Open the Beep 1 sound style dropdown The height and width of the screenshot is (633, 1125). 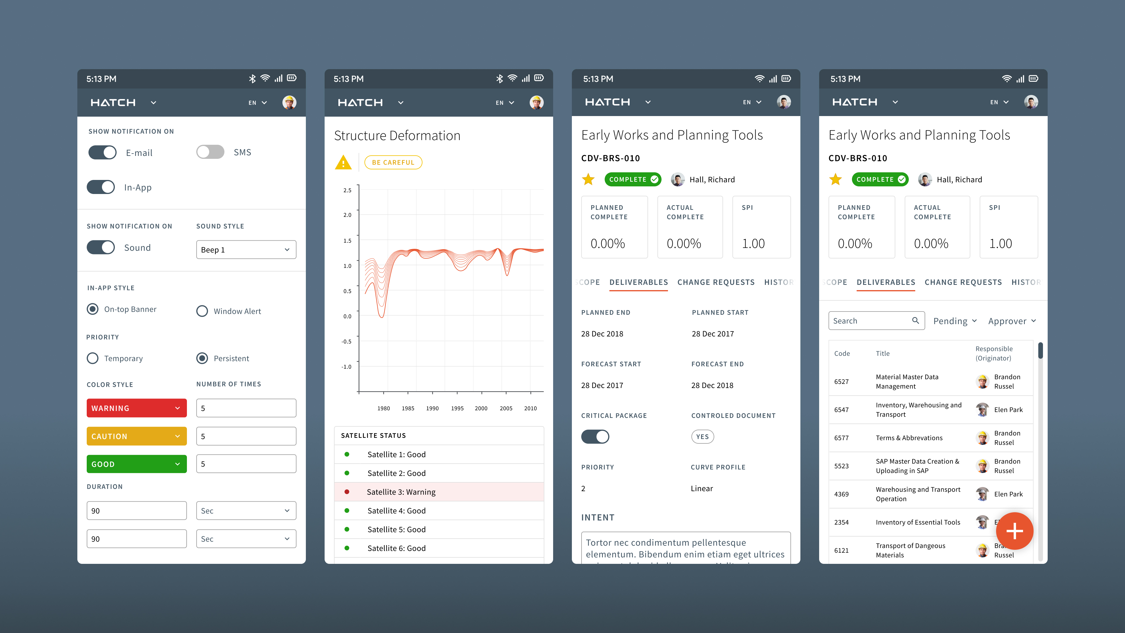click(246, 249)
